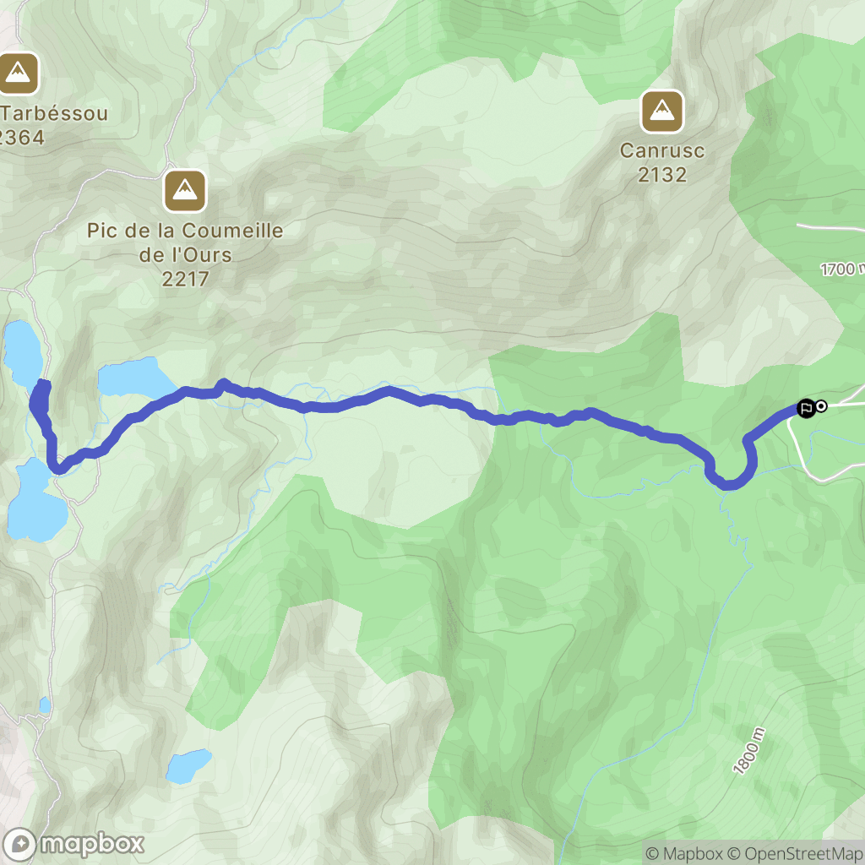Open the © OpenStreetMap attribution link
865x865 pixels.
pyautogui.click(x=795, y=853)
